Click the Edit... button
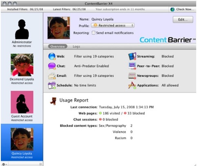This screenshot has width=197, height=166. (183, 20)
